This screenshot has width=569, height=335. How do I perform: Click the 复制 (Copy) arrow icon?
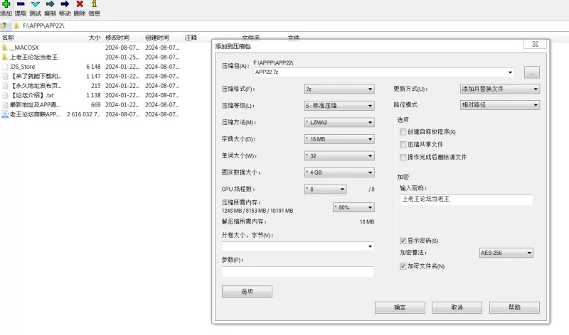(50, 4)
